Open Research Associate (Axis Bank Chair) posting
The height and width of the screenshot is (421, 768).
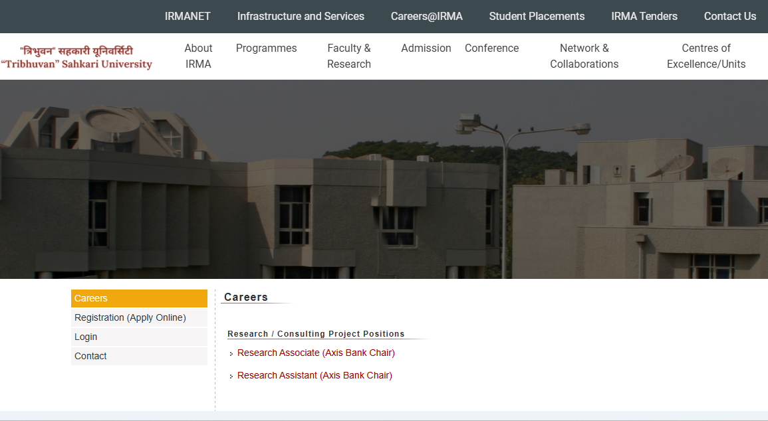tap(316, 353)
